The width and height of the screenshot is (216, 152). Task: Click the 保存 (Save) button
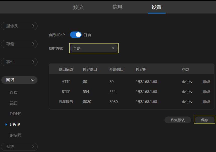pyautogui.click(x=204, y=120)
